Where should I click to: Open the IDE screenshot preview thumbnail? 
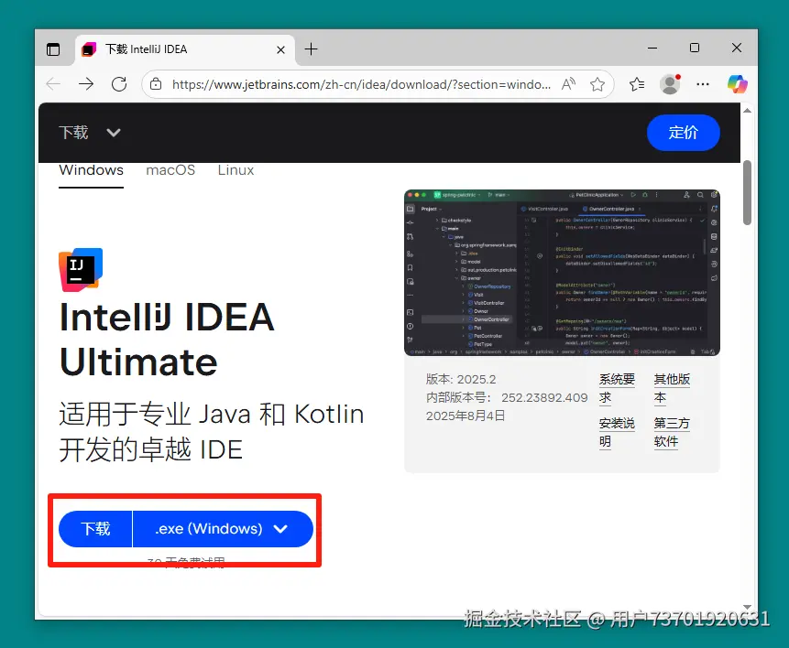[x=562, y=273]
